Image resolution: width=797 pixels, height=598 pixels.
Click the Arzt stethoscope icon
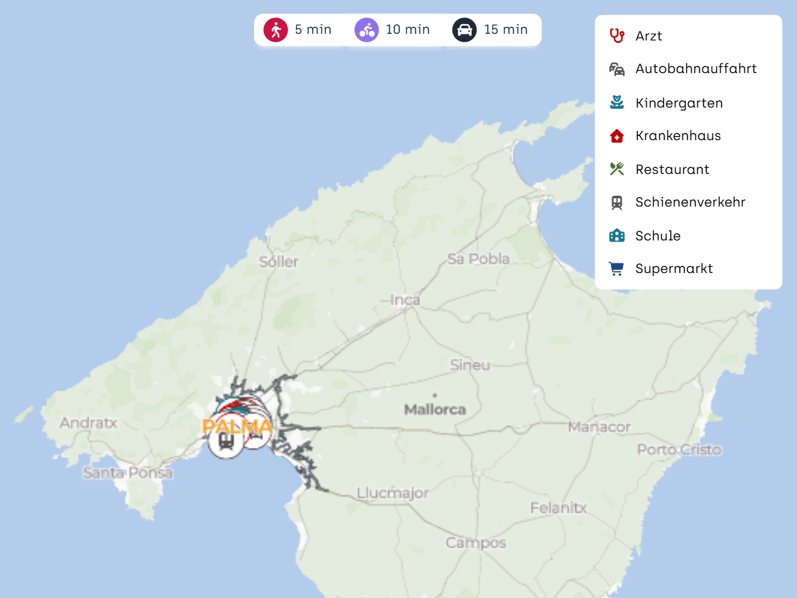616,36
